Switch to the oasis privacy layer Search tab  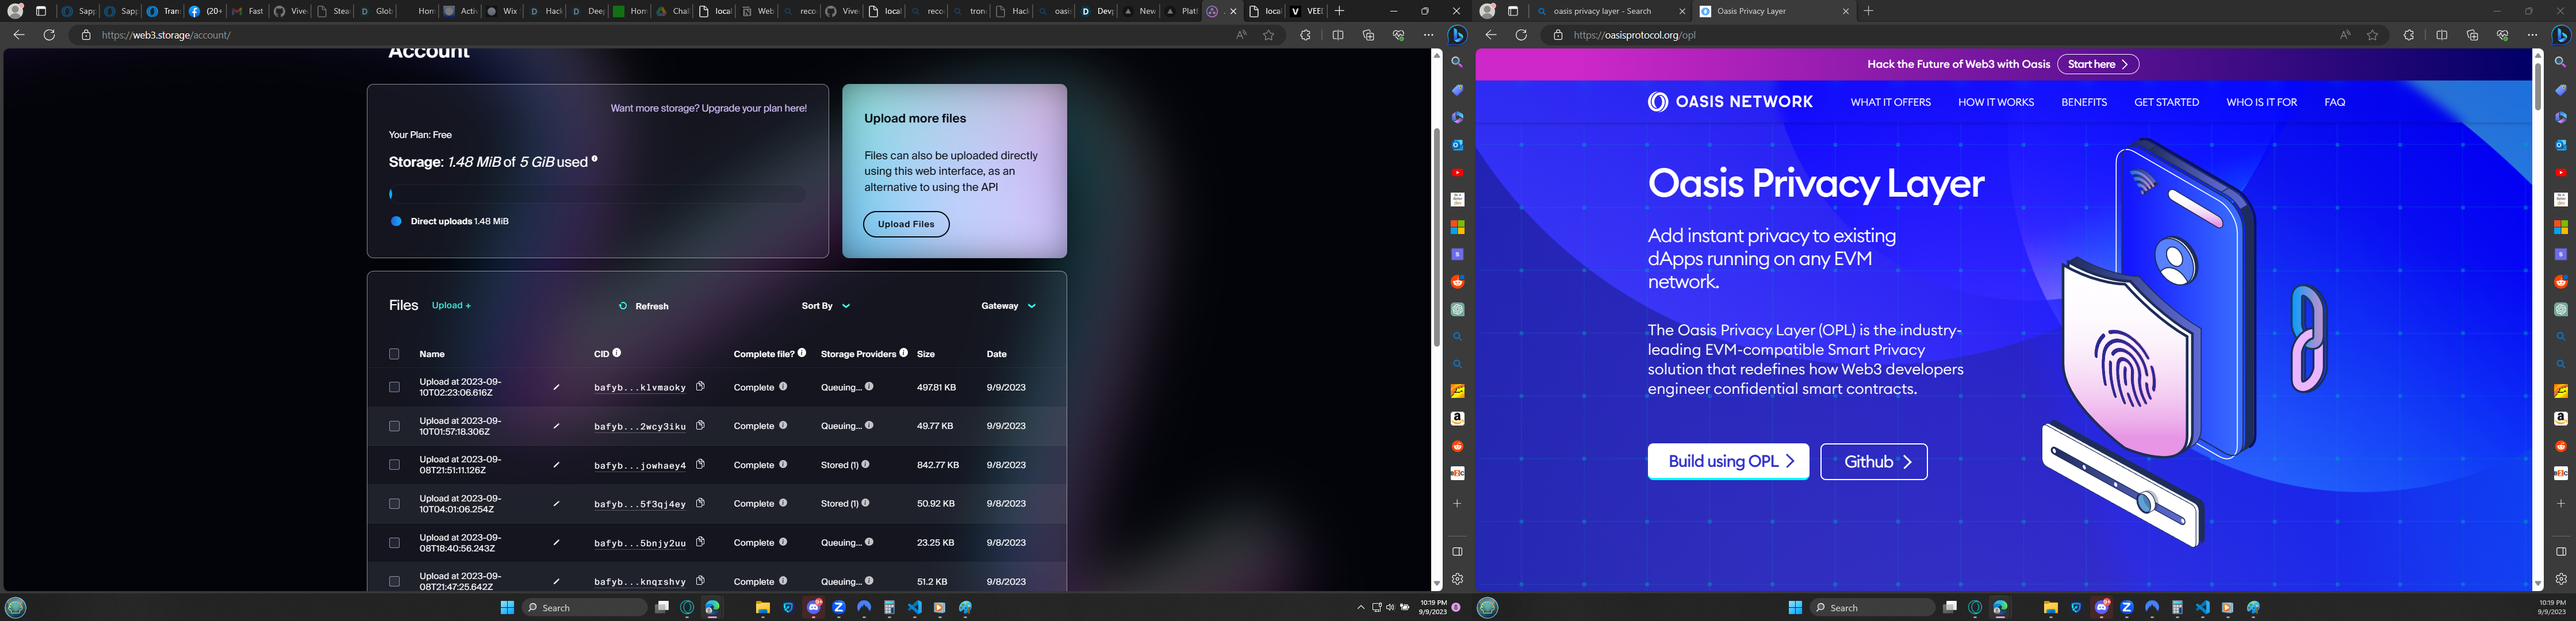[1602, 11]
